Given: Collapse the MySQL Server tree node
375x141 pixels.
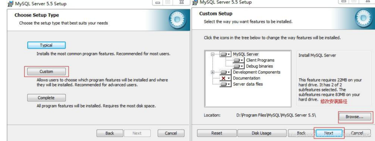Looking at the screenshot, I should click(x=212, y=54).
